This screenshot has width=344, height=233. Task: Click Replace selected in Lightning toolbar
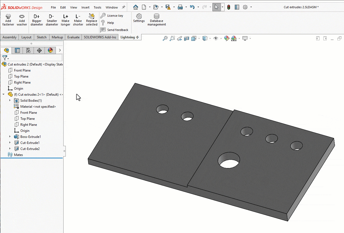coord(92,20)
